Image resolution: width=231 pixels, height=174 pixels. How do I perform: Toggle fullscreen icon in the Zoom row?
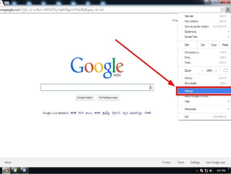pyautogui.click(x=226, y=70)
